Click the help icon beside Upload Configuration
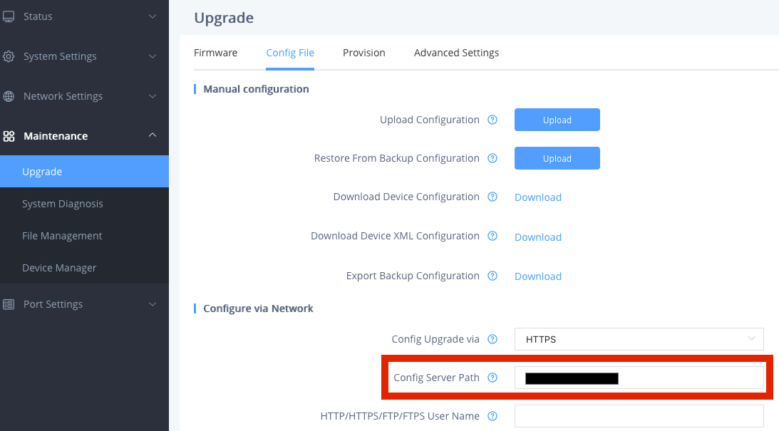This screenshot has height=431, width=779. 492,120
